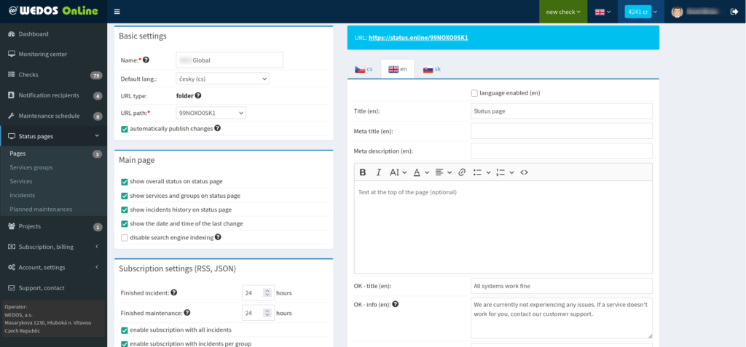Open the status.online page URL link
This screenshot has width=746, height=347.
coord(419,37)
